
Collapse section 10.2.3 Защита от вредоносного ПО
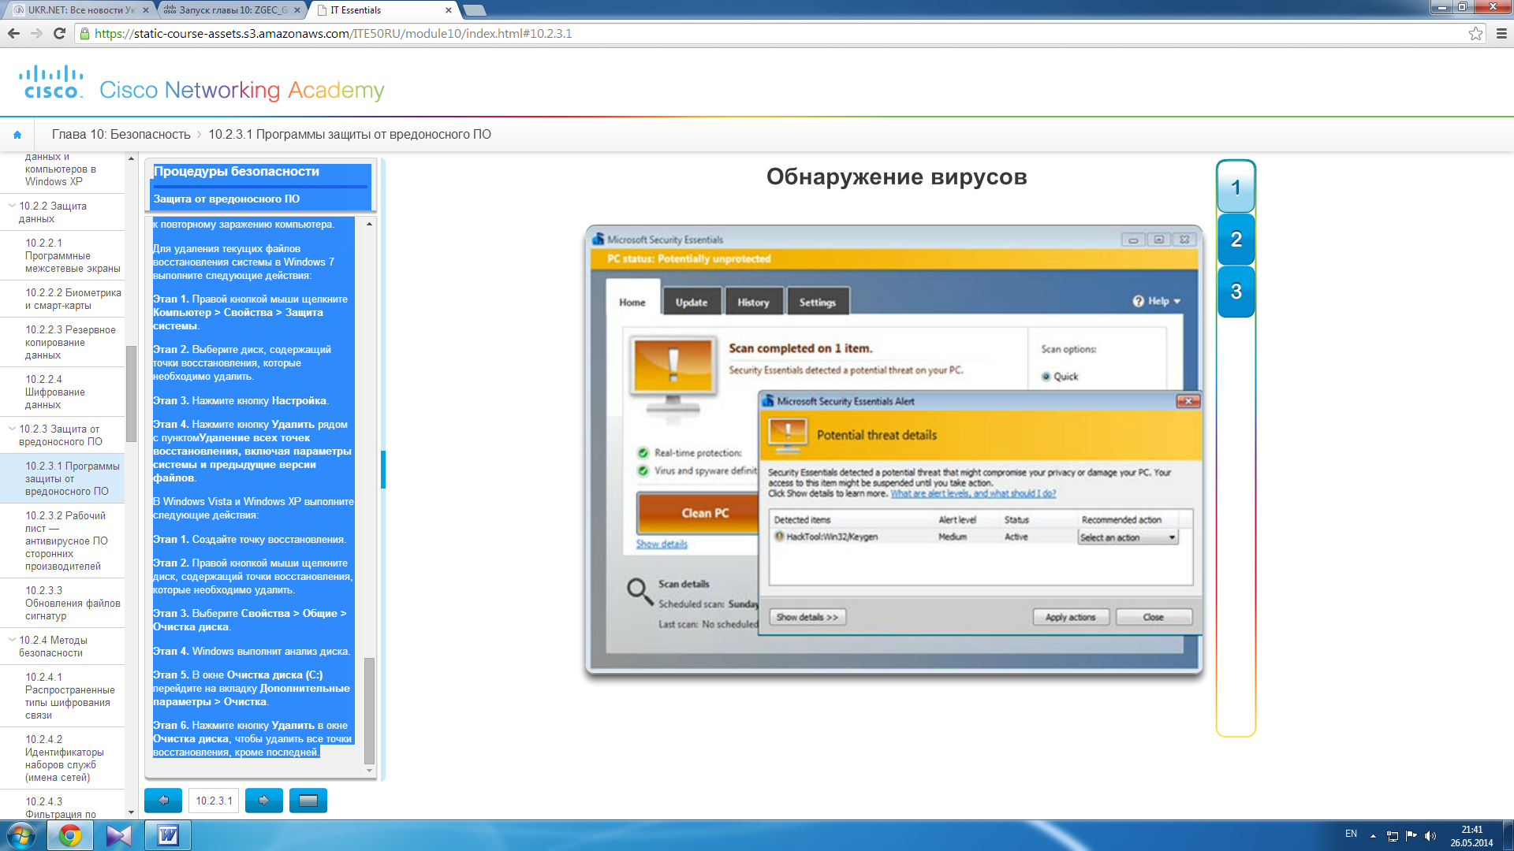pos(12,429)
